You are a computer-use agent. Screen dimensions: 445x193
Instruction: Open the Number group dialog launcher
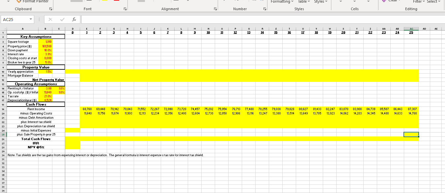click(x=264, y=9)
